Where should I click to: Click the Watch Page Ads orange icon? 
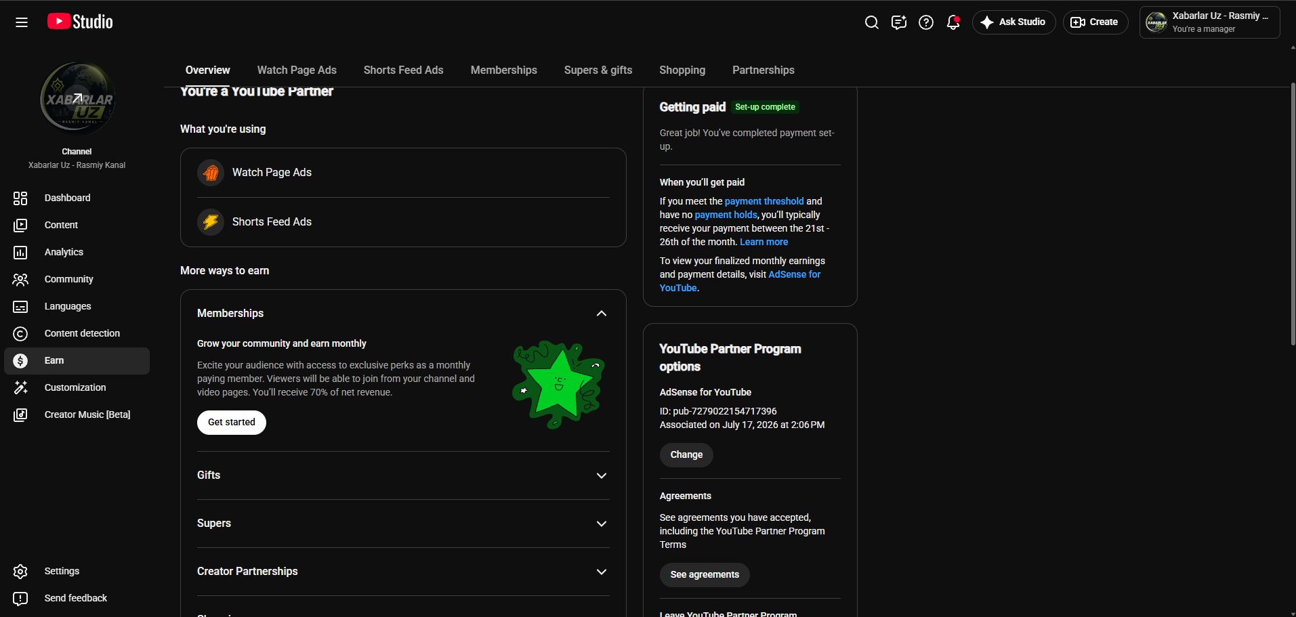point(211,173)
